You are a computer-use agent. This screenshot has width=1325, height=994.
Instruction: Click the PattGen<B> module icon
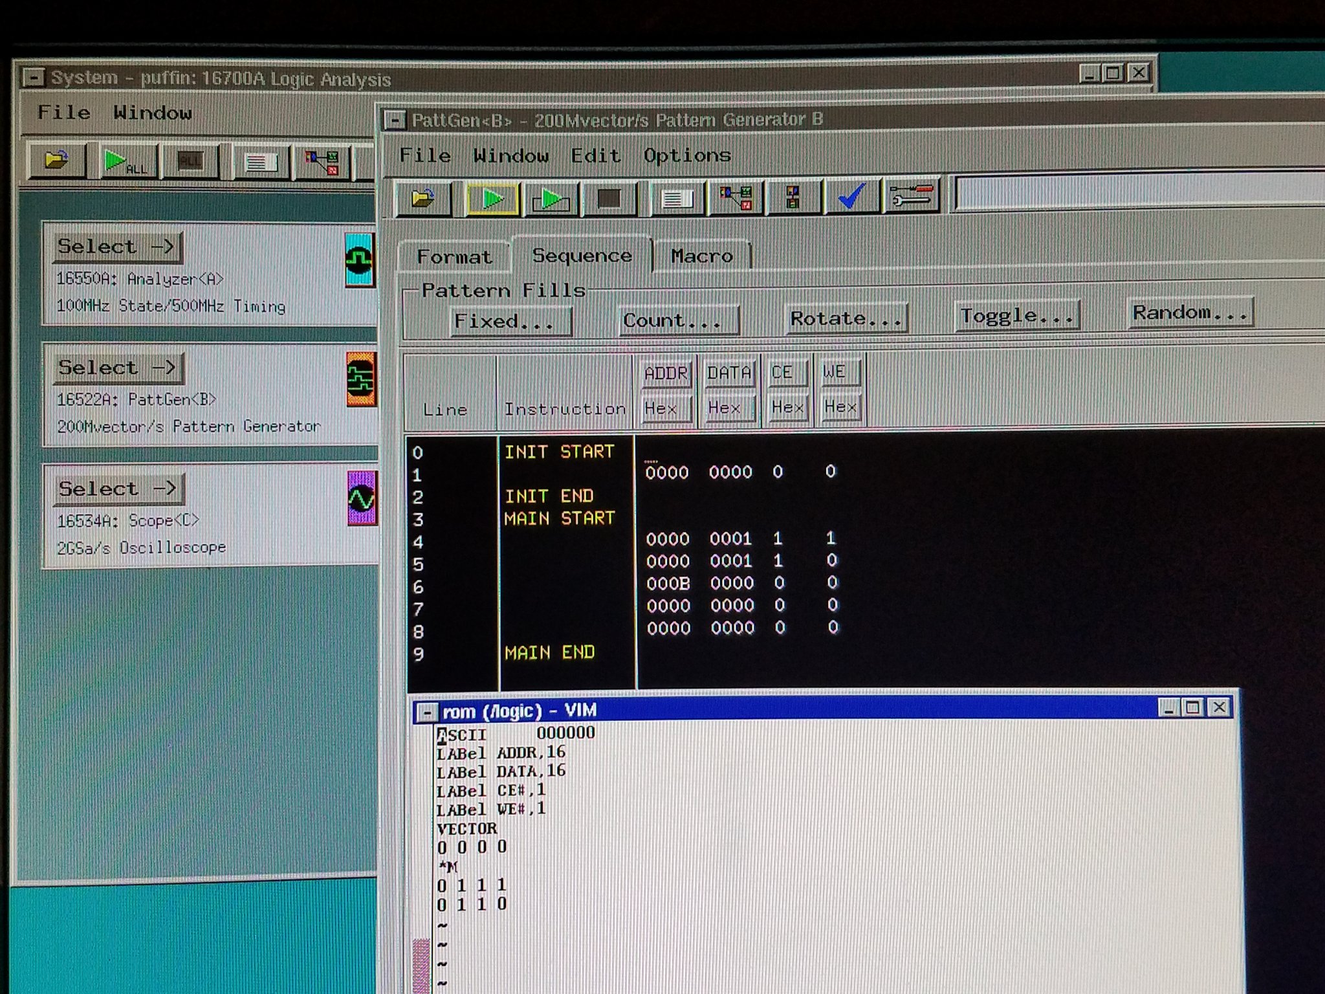tap(360, 379)
